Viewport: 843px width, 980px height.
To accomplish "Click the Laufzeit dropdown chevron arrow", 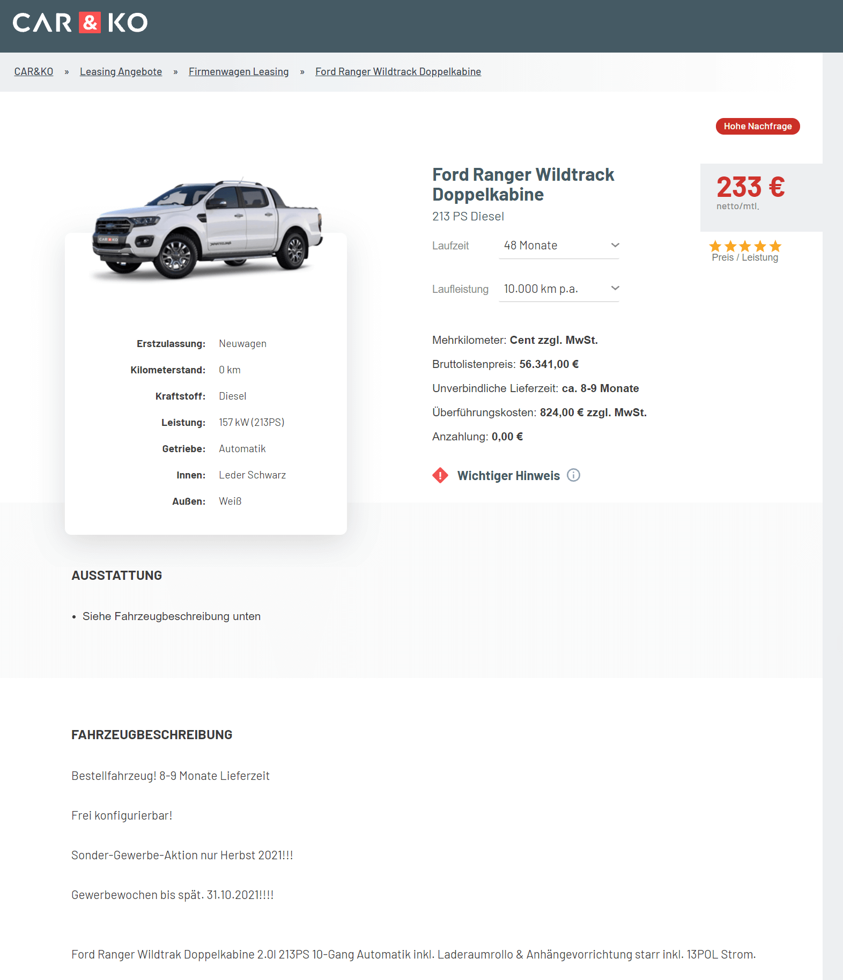I will click(x=615, y=245).
